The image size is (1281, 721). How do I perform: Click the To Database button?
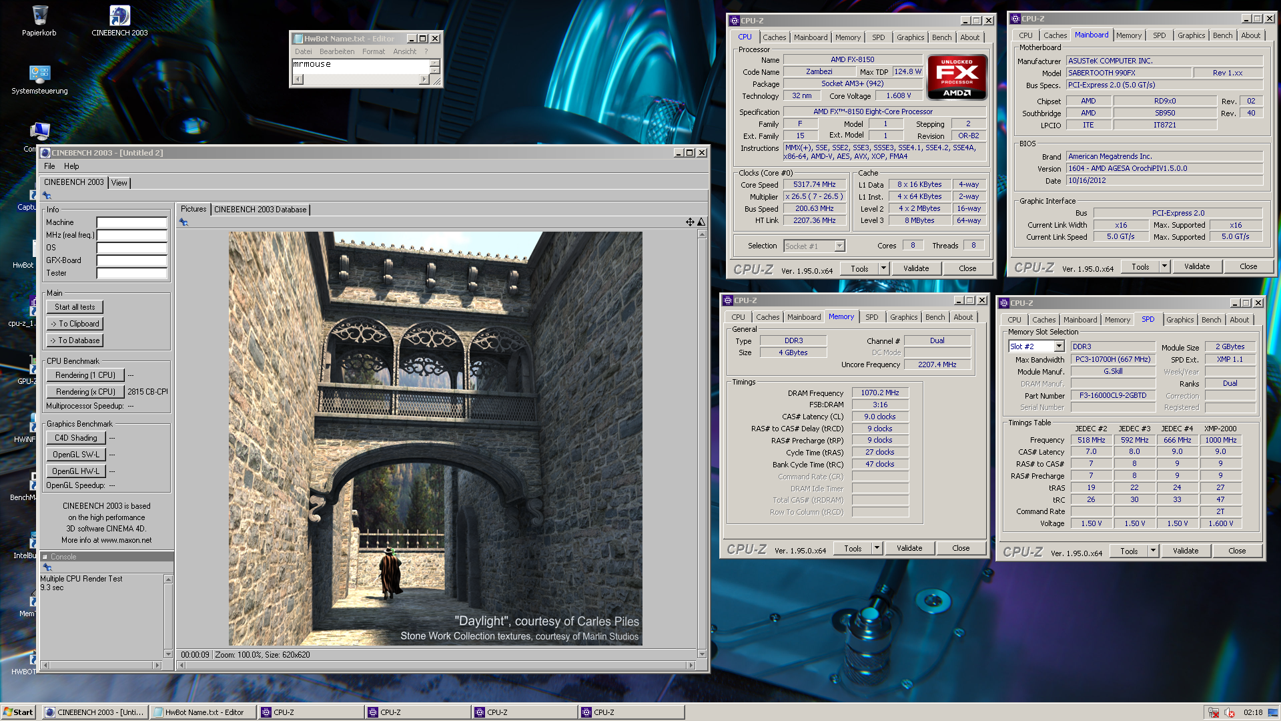(x=75, y=340)
